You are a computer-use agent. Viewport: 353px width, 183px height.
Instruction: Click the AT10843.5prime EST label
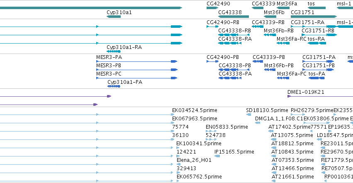(292, 152)
